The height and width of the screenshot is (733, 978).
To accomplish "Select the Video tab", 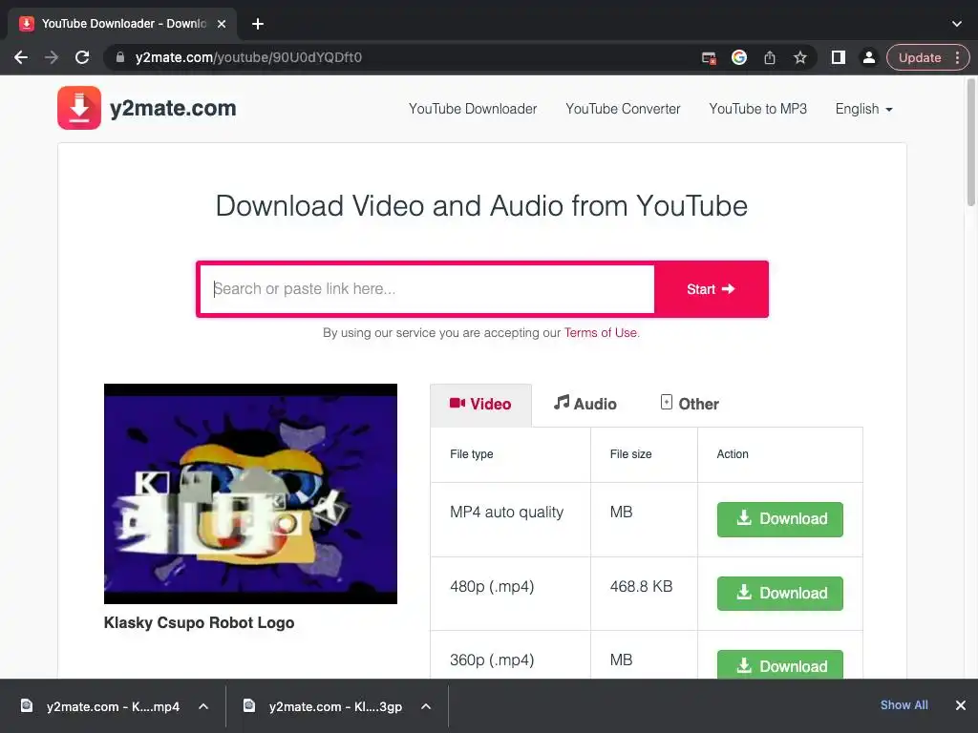I will click(480, 405).
